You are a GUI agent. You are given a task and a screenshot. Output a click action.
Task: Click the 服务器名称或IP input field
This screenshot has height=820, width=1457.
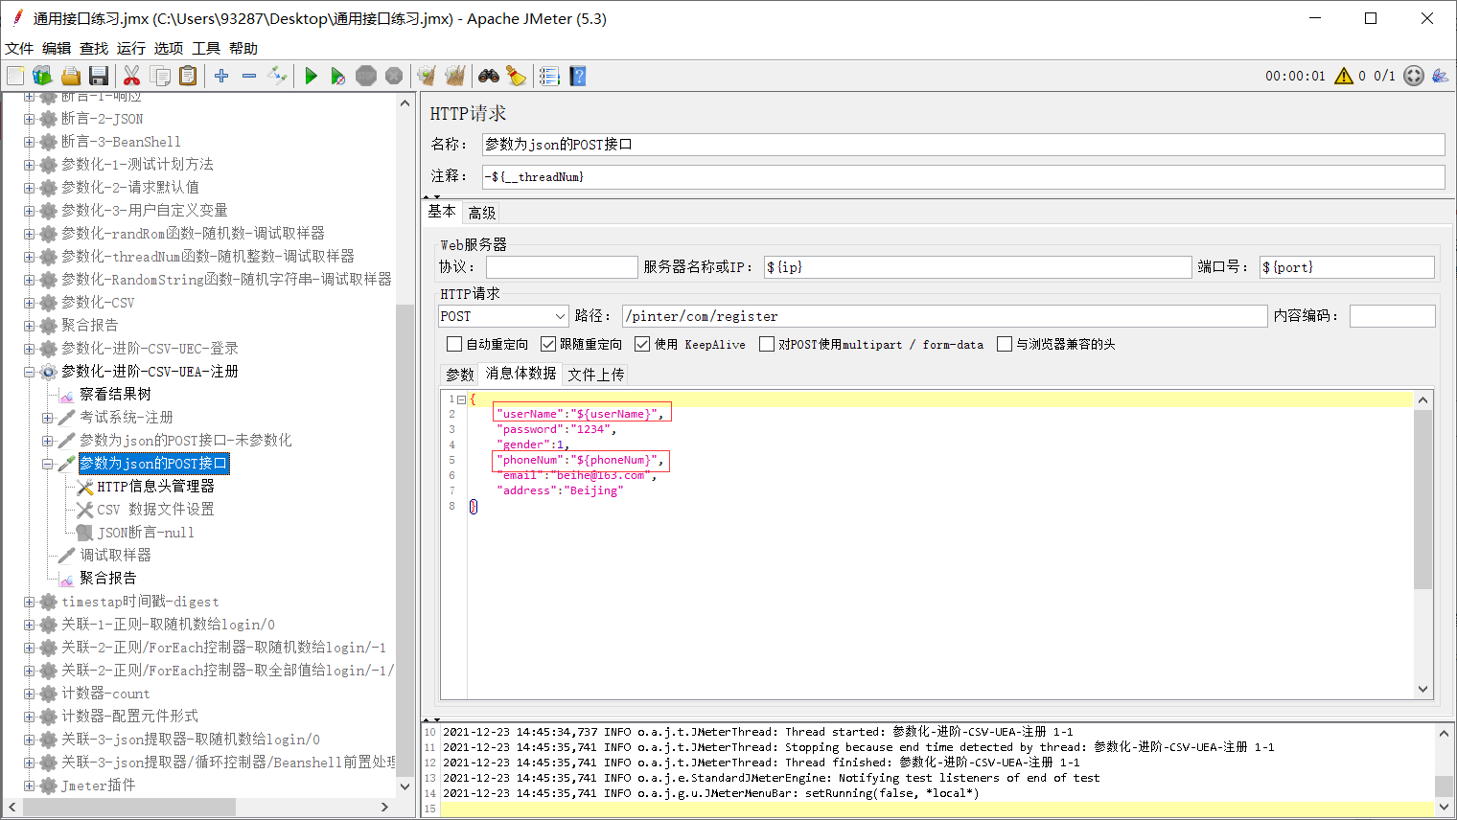pyautogui.click(x=978, y=267)
